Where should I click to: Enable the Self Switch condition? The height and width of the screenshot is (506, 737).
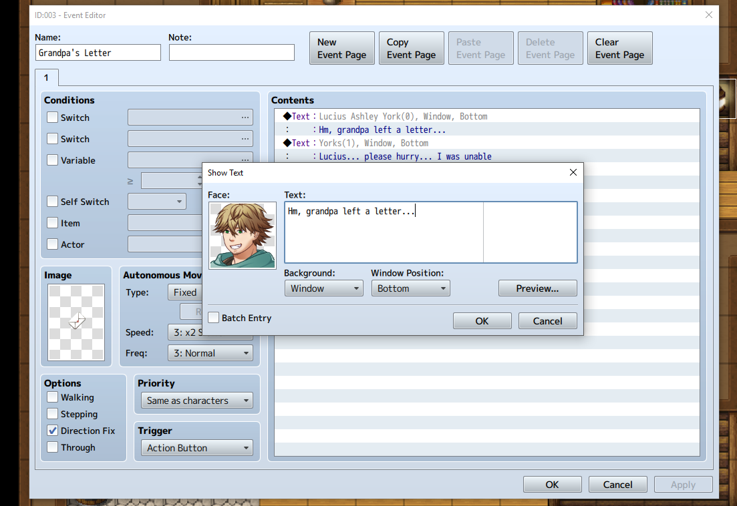(53, 202)
